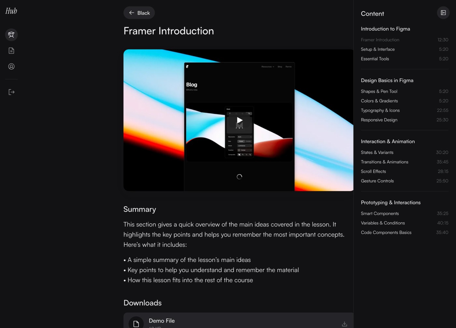The image size is (456, 328).
Task: Open the Shapes & Pen Tool lesson
Action: pyautogui.click(x=405, y=91)
